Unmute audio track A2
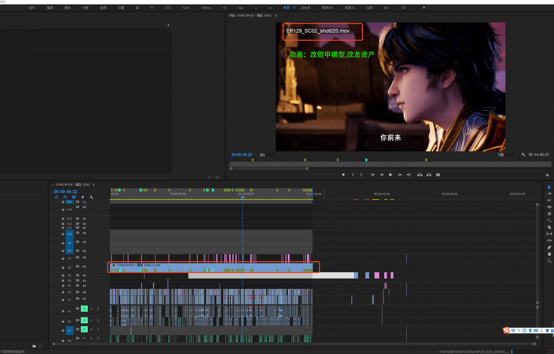554x354 pixels. [x=84, y=320]
